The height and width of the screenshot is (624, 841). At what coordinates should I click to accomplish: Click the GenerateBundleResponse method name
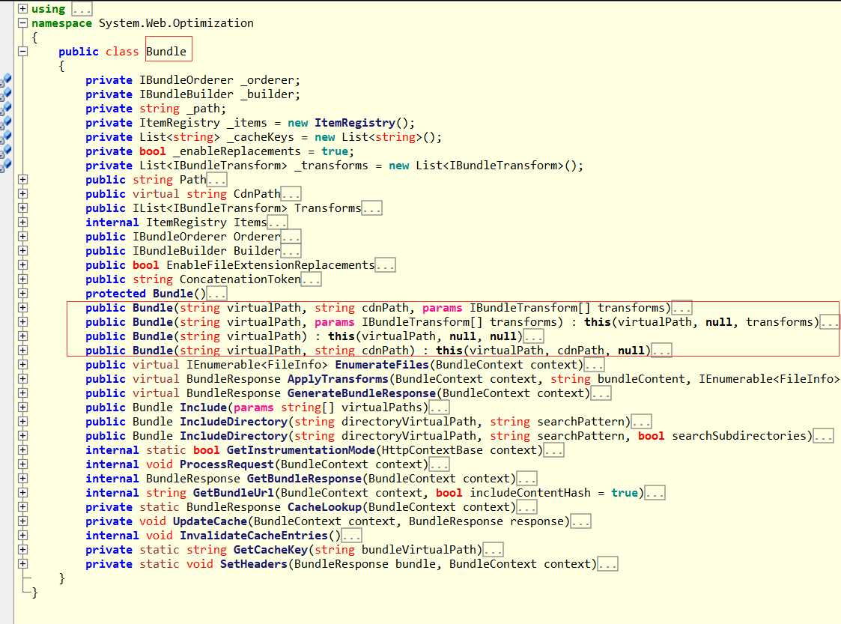362,393
